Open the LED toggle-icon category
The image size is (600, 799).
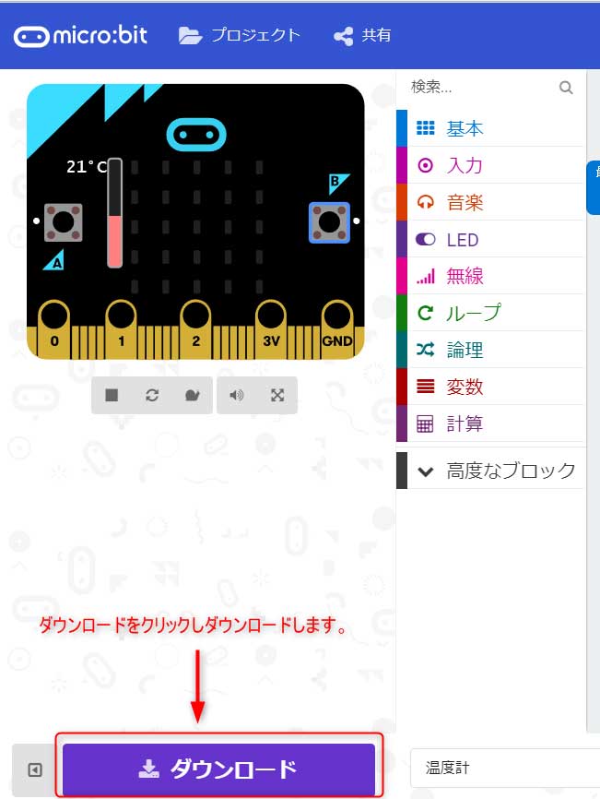490,239
